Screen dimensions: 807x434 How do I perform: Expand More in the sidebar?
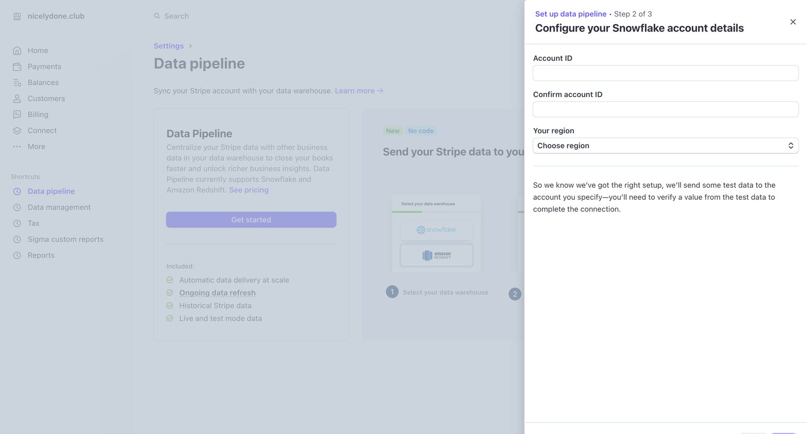tap(36, 147)
